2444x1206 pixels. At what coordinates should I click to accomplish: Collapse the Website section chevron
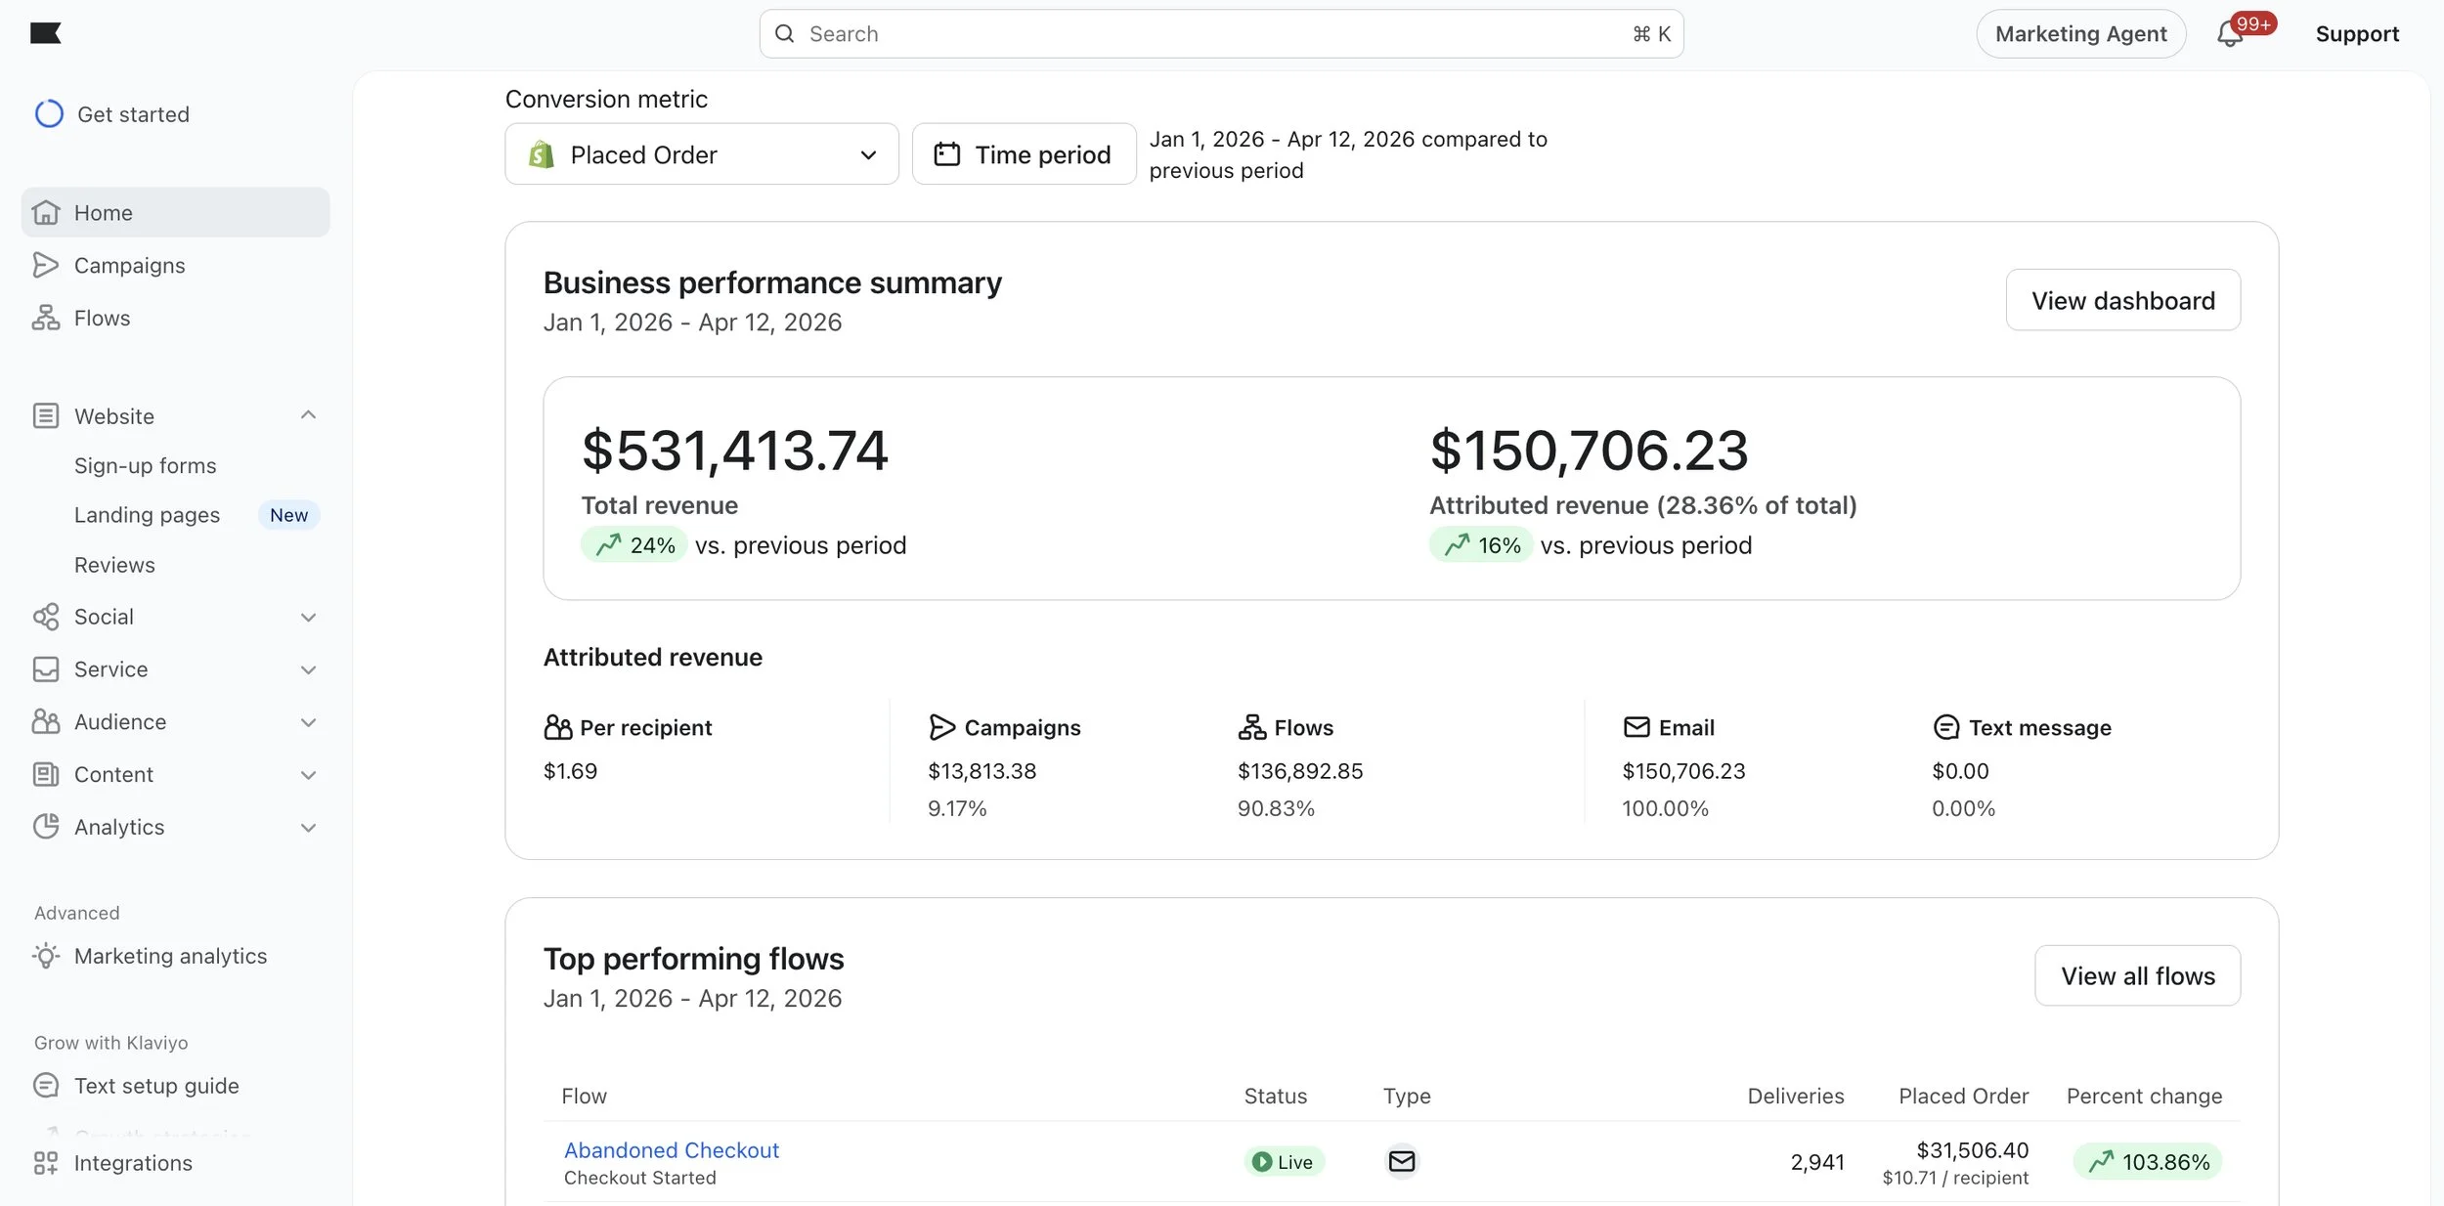tap(308, 415)
